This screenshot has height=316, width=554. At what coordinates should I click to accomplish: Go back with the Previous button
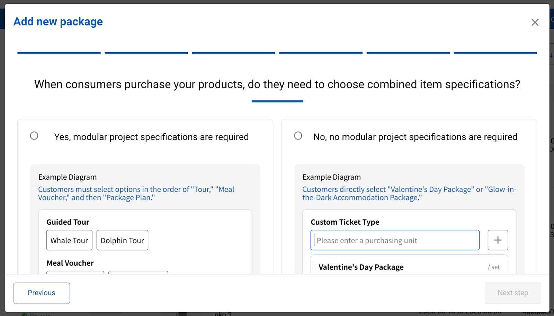pos(42,293)
